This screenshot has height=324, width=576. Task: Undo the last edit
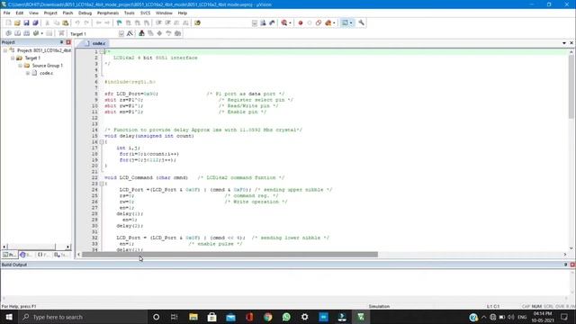(x=77, y=22)
